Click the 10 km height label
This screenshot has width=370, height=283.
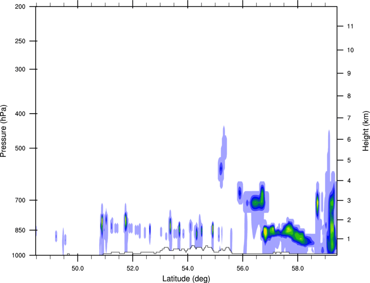click(x=350, y=50)
